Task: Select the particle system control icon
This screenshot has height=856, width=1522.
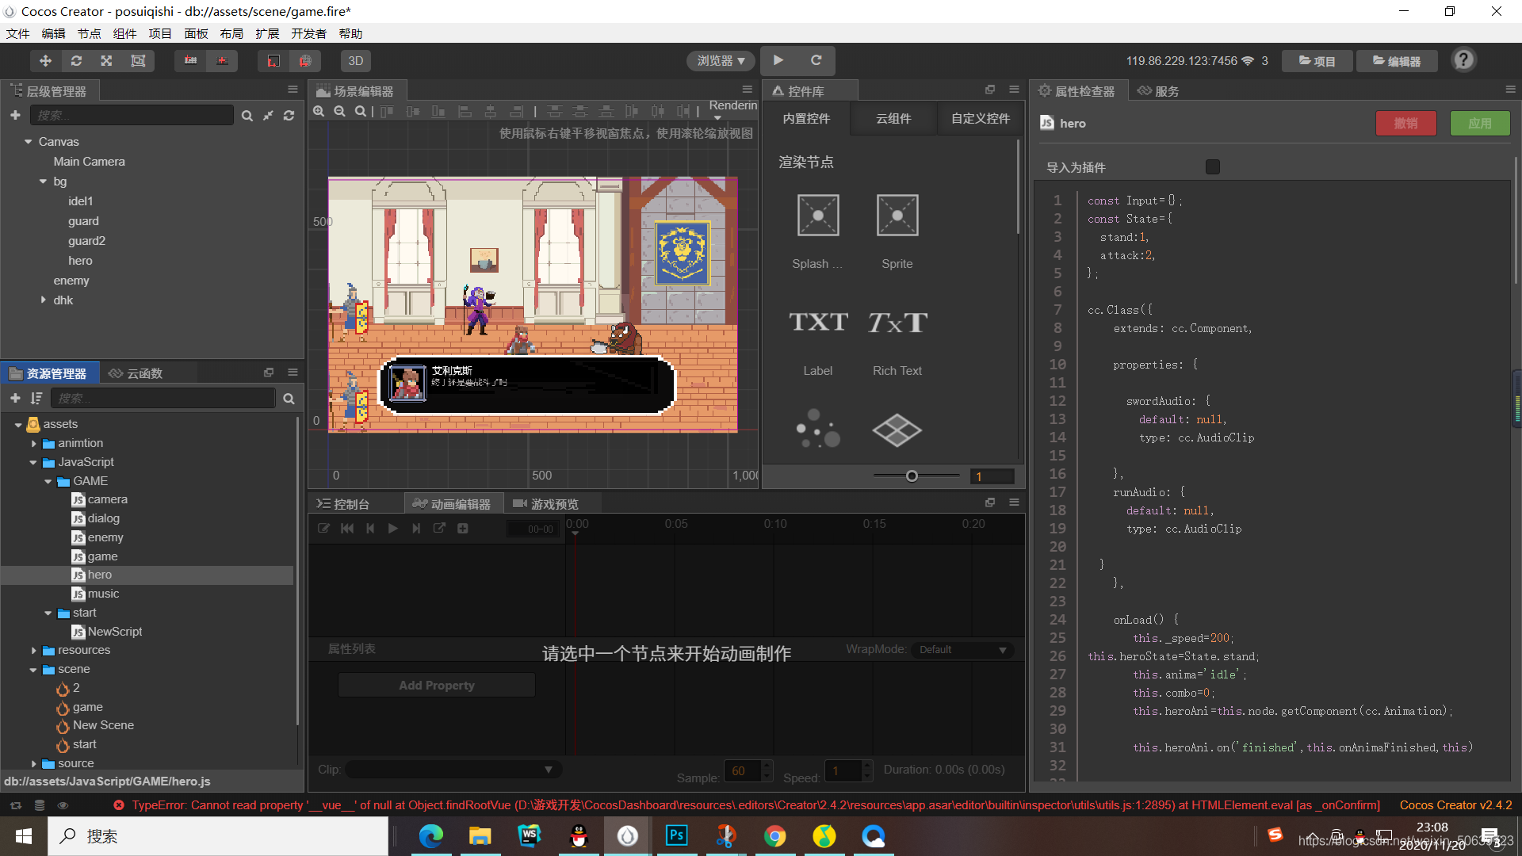Action: pos(818,429)
